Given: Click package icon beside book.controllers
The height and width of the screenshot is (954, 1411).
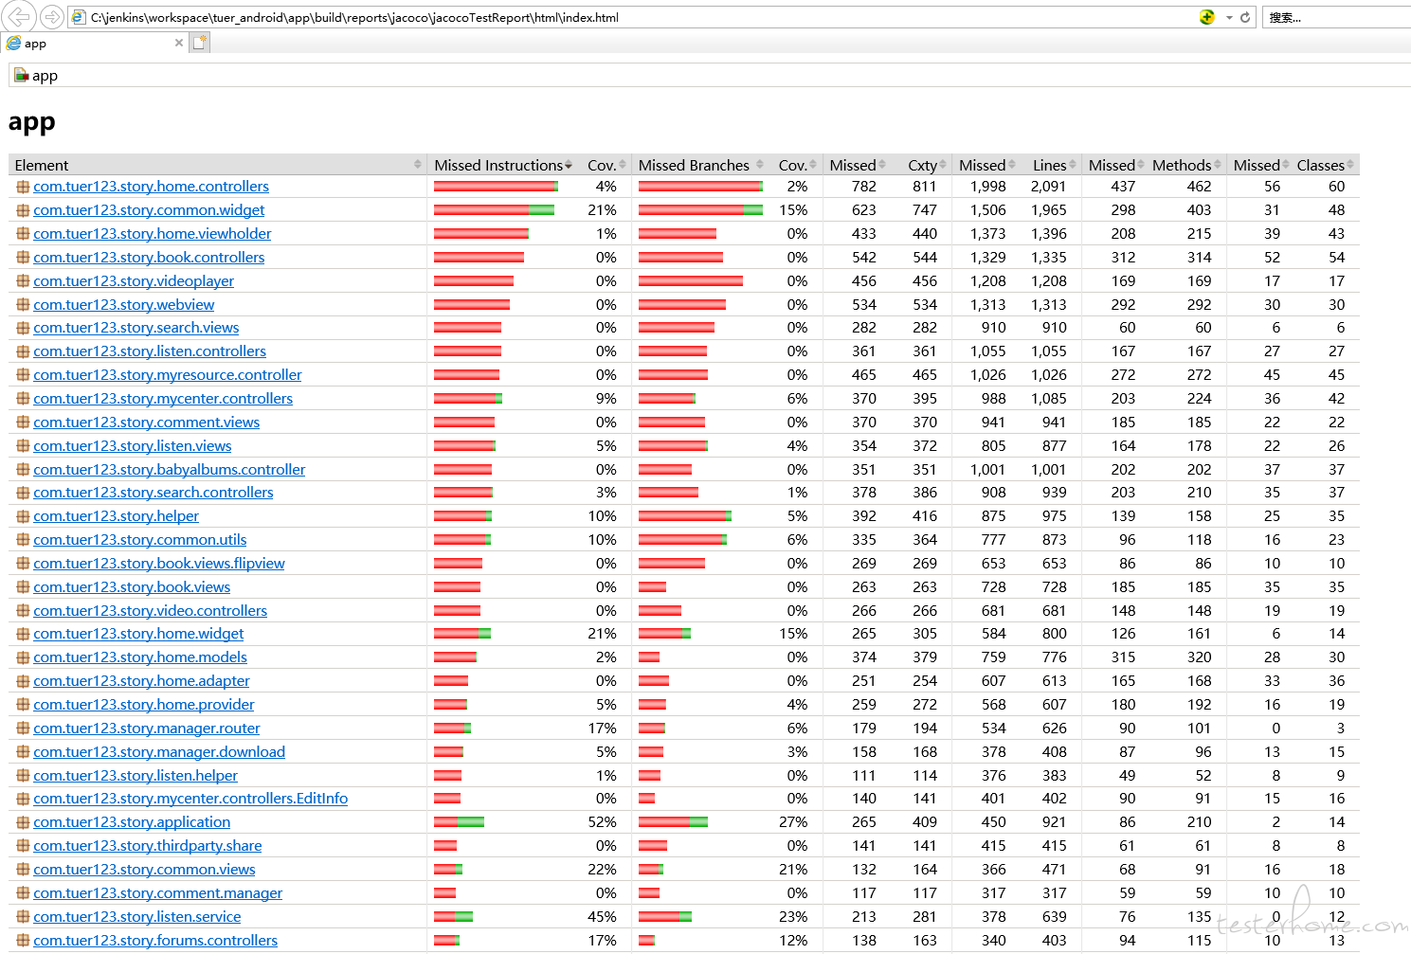Looking at the screenshot, I should pyautogui.click(x=23, y=258).
